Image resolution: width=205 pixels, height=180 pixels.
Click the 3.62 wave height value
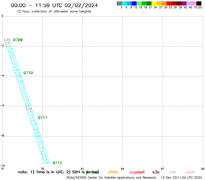pyautogui.click(x=27, y=102)
